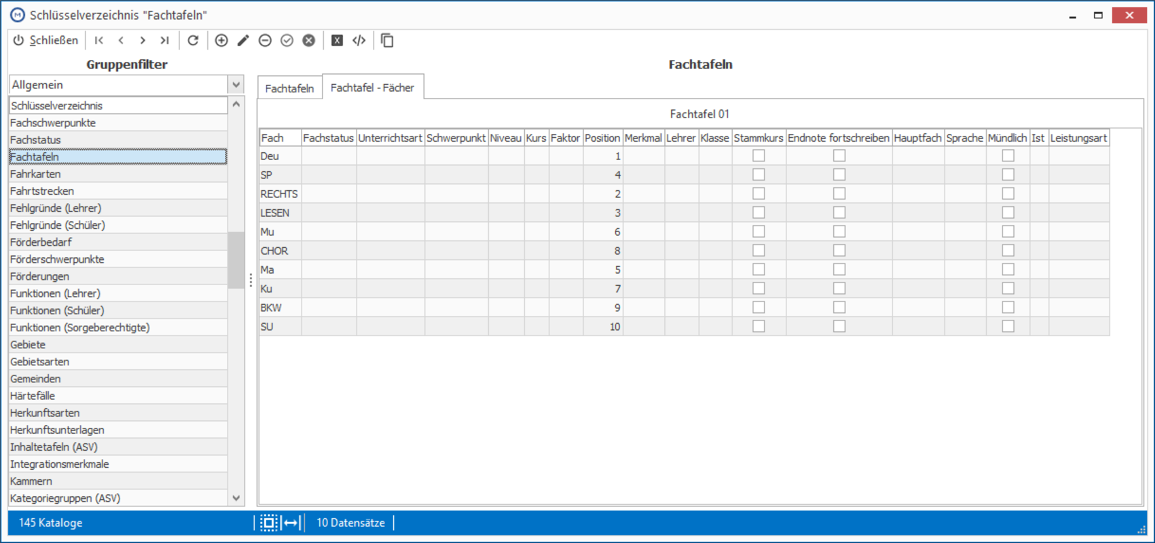Select Fachstatus in catalog list
1155x543 pixels.
(118, 140)
